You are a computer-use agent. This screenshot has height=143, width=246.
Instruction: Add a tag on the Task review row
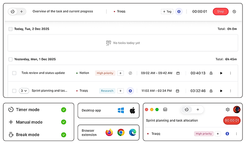120,73
